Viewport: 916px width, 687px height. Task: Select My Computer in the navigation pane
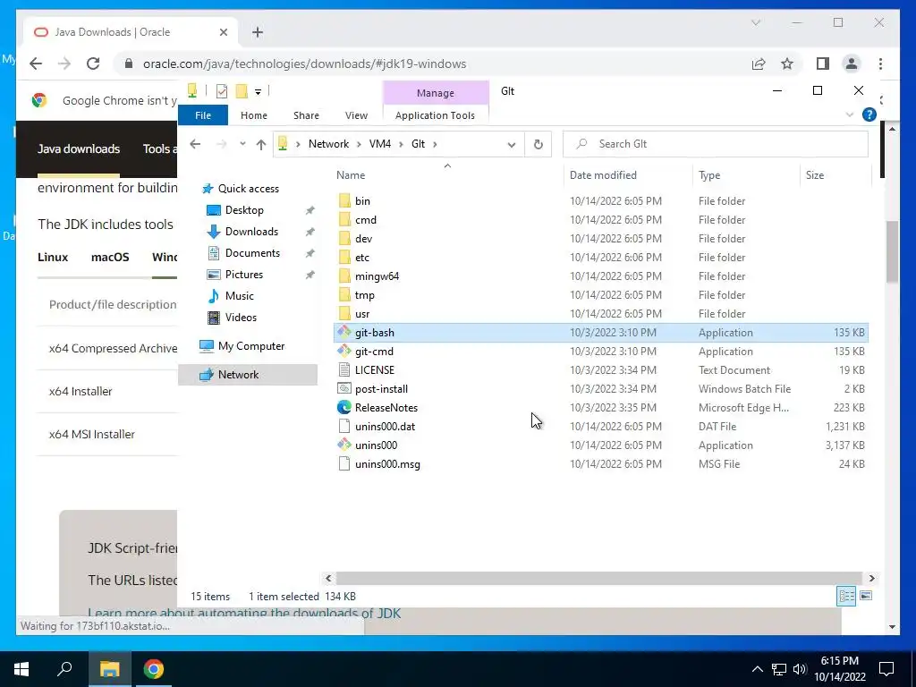click(x=242, y=346)
